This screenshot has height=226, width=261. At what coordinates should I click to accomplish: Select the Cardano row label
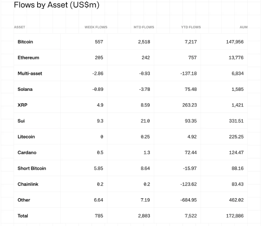pyautogui.click(x=26, y=153)
